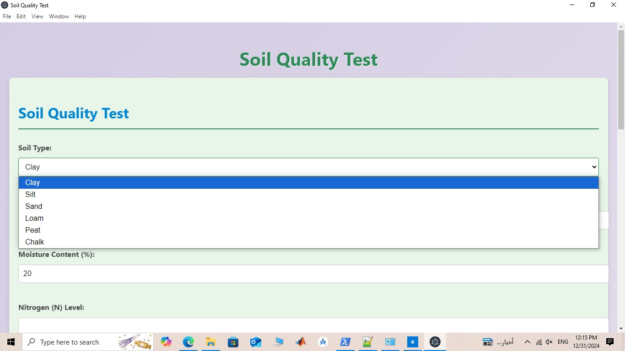
Task: Open File Explorer from the taskbar
Action: (210, 342)
